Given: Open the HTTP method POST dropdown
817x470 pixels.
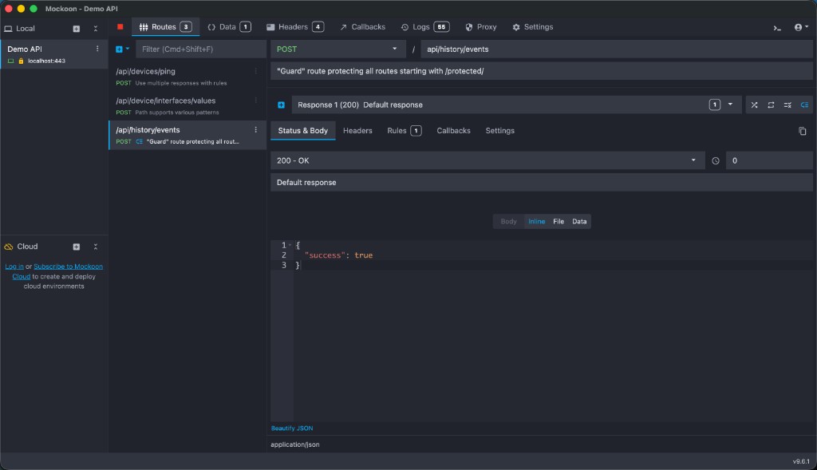Looking at the screenshot, I should (x=337, y=49).
